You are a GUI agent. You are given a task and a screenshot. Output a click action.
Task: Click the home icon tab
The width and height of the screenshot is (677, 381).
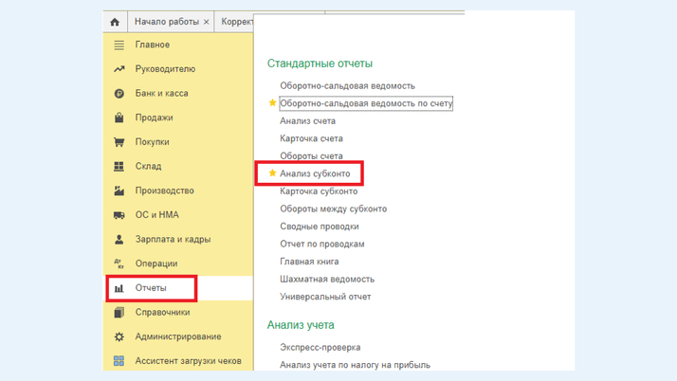tap(115, 22)
